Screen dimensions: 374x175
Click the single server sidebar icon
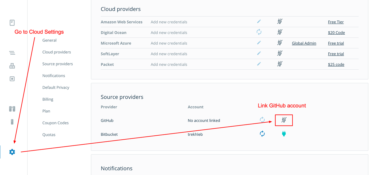(x=12, y=122)
